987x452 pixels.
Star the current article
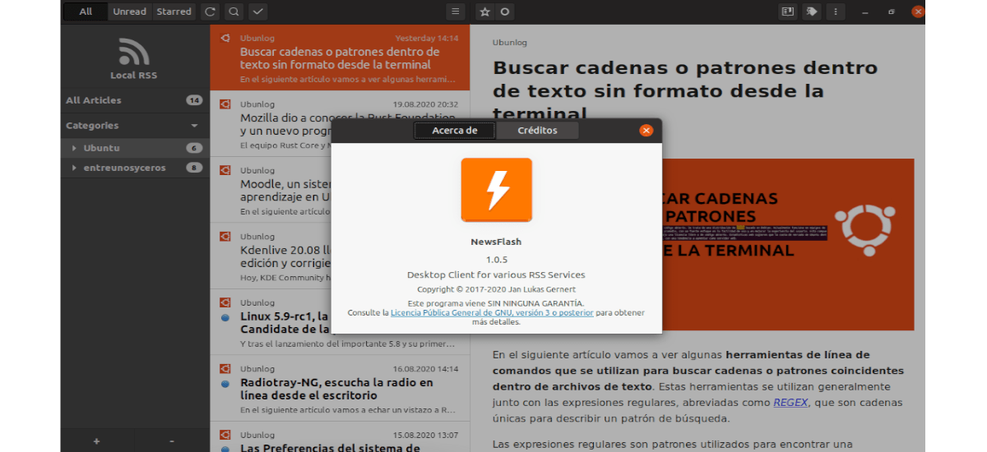click(484, 12)
